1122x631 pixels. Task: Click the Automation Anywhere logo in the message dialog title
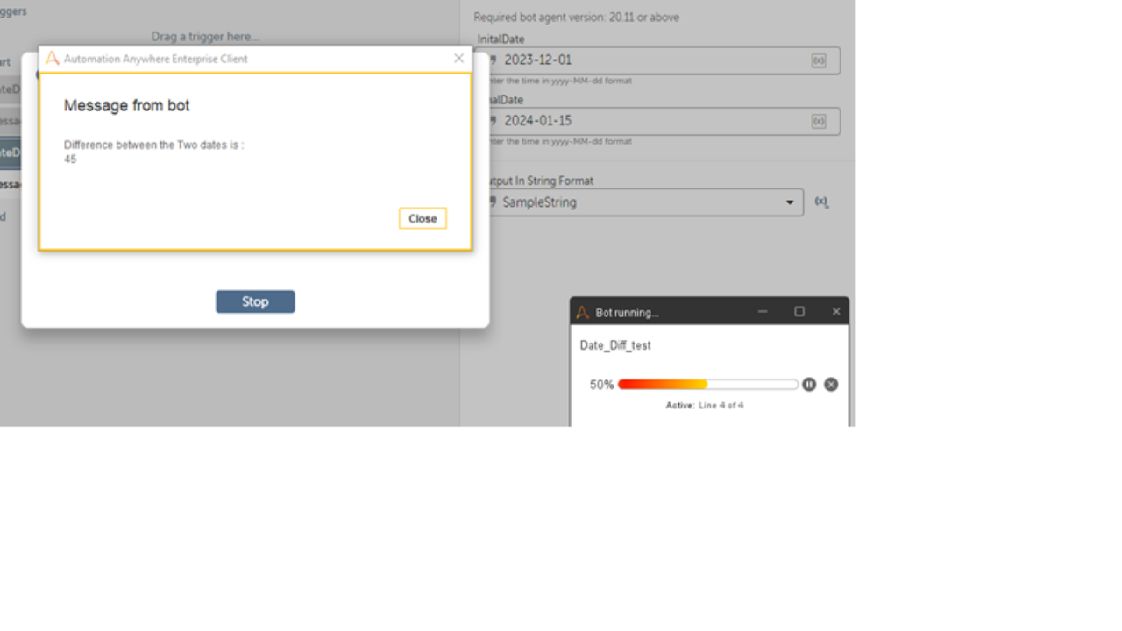(x=53, y=59)
